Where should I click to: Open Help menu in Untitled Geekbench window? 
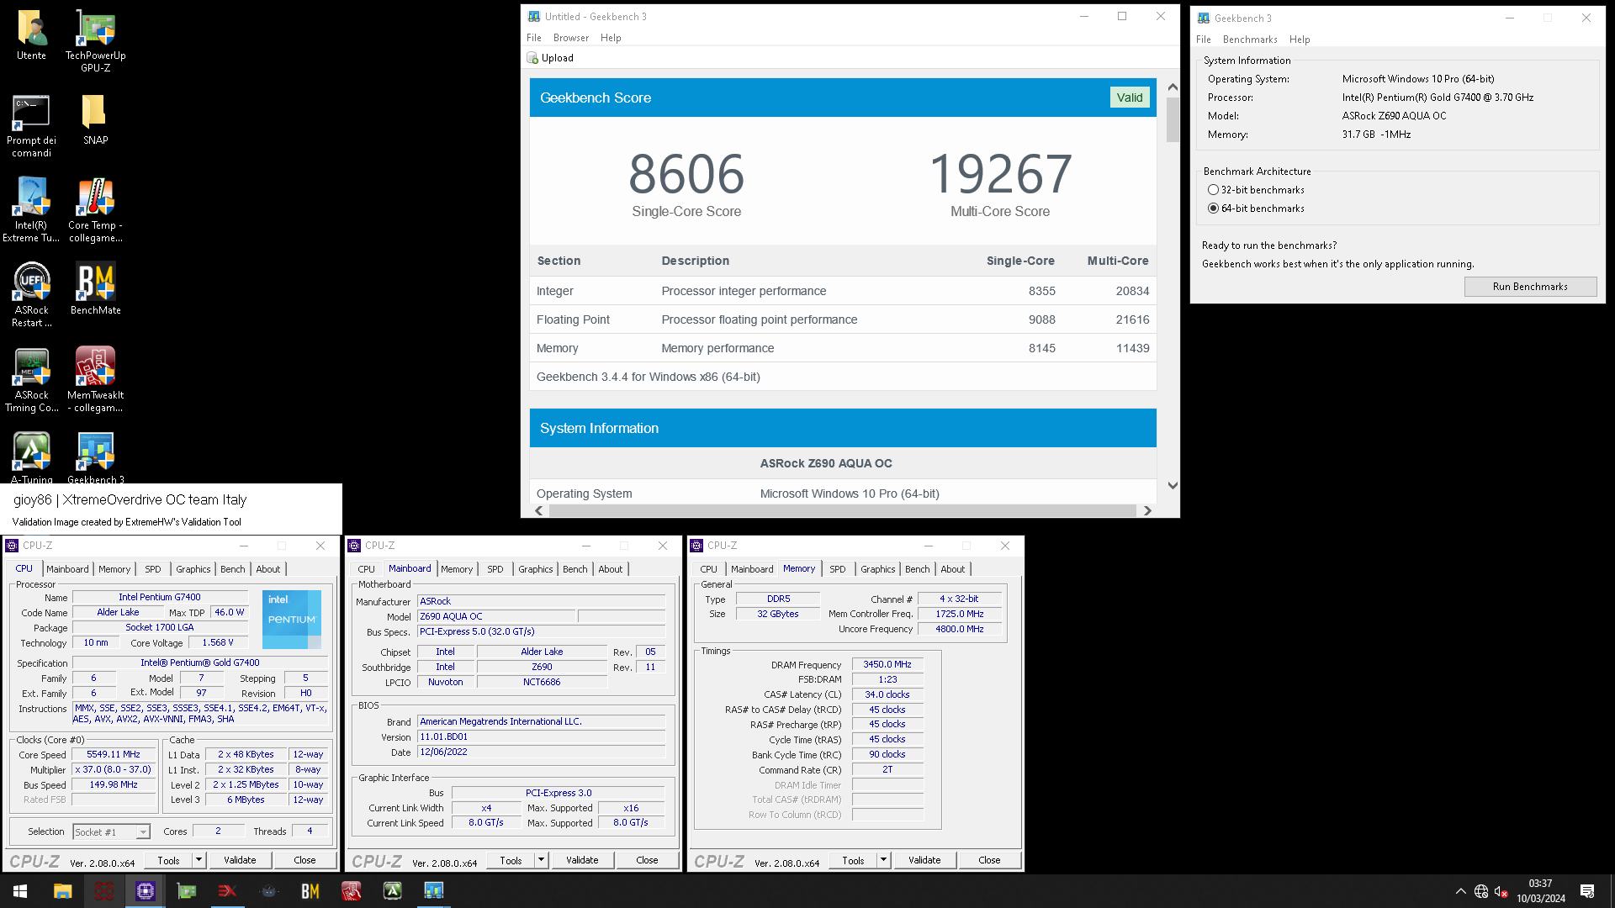tap(611, 38)
